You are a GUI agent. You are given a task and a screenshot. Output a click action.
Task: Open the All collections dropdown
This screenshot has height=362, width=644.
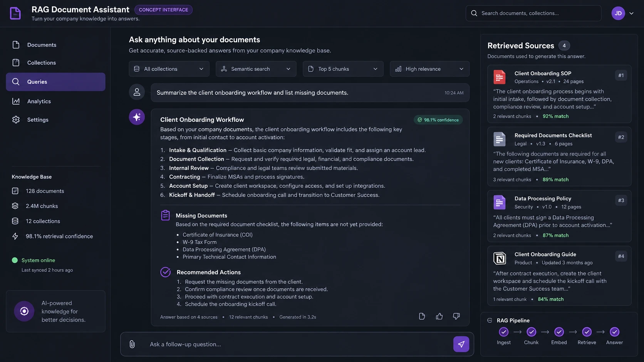pos(169,69)
